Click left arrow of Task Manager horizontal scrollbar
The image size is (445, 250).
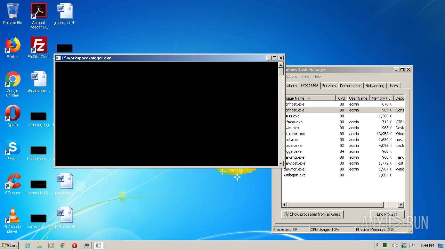tap(284, 205)
